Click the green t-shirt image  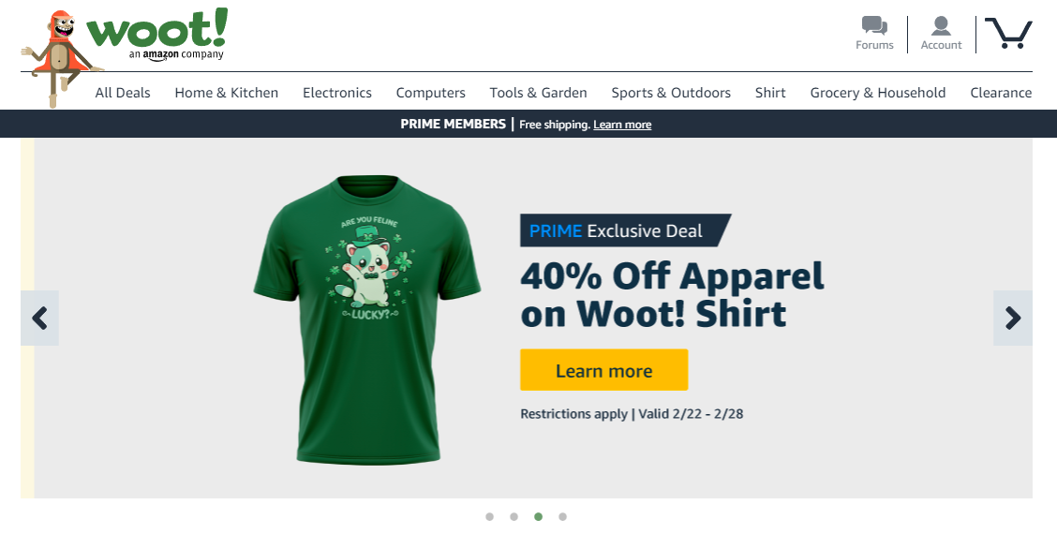(x=367, y=319)
